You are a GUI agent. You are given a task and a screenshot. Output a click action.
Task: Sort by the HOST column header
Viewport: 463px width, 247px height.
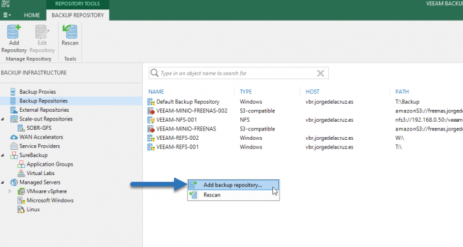[x=312, y=92]
